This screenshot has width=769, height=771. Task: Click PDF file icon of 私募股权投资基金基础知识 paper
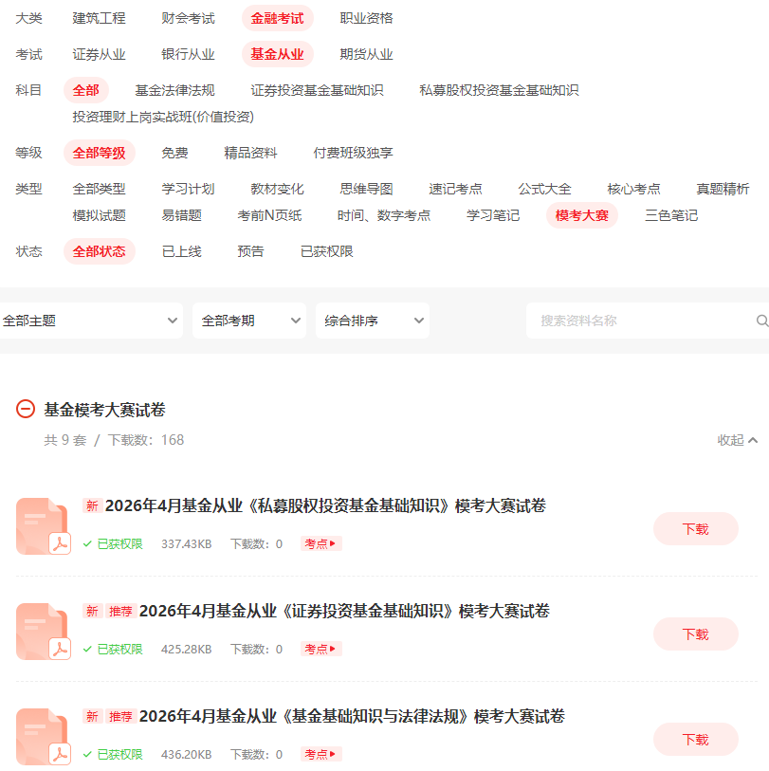44,526
